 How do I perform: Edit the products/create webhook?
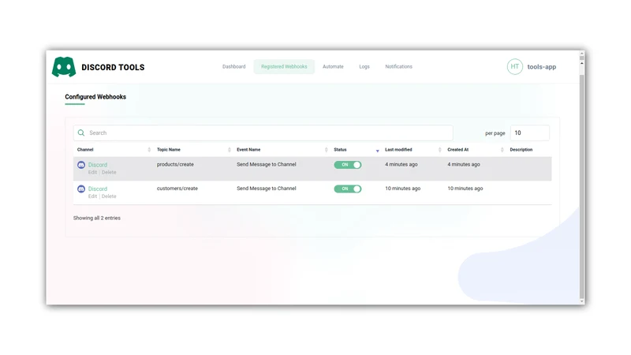(92, 172)
